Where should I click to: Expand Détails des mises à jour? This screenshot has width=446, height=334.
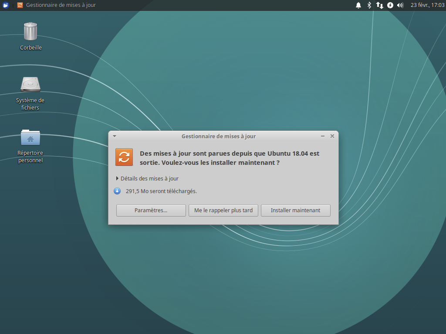147,178
